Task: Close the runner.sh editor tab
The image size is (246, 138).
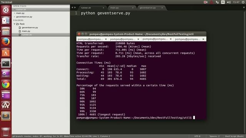Action: [x=103, y=8]
